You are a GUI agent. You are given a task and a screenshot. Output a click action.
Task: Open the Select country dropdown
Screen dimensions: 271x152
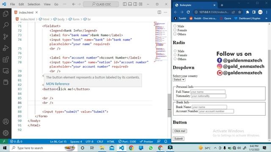179,79
